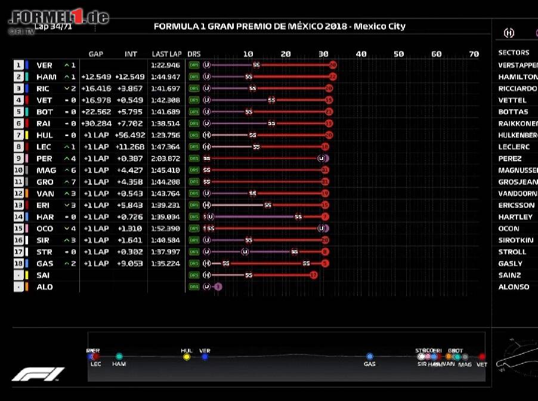The height and width of the screenshot is (401, 538).
Task: Click the DRS indicator in Hamilton's row
Action: [x=194, y=76]
